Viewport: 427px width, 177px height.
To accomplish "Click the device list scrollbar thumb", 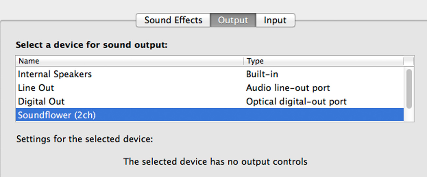I will click(x=409, y=88).
